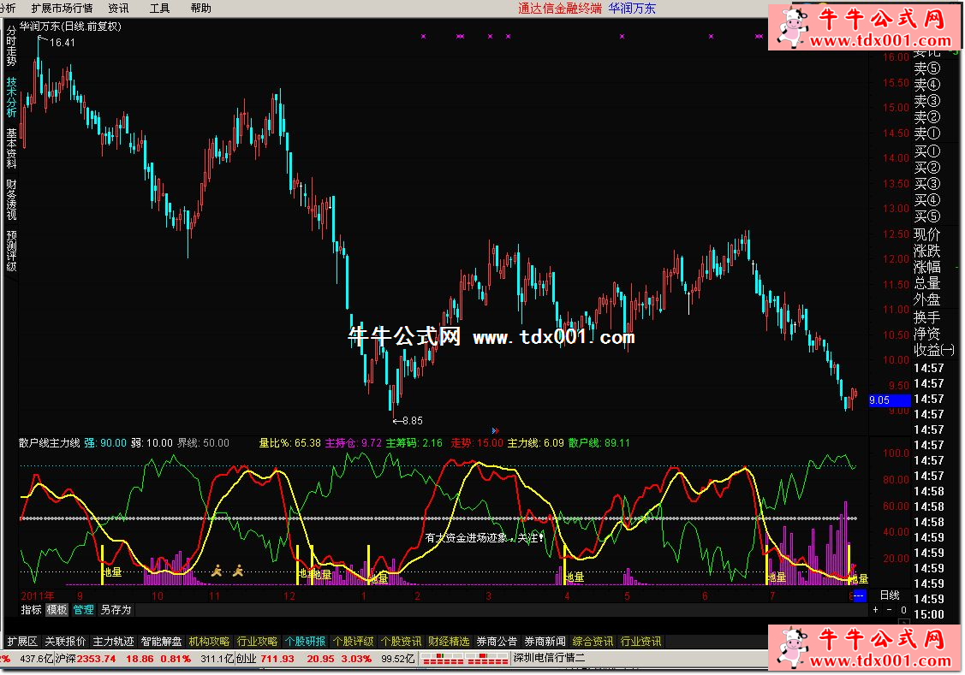Click the 管理 button

83,609
